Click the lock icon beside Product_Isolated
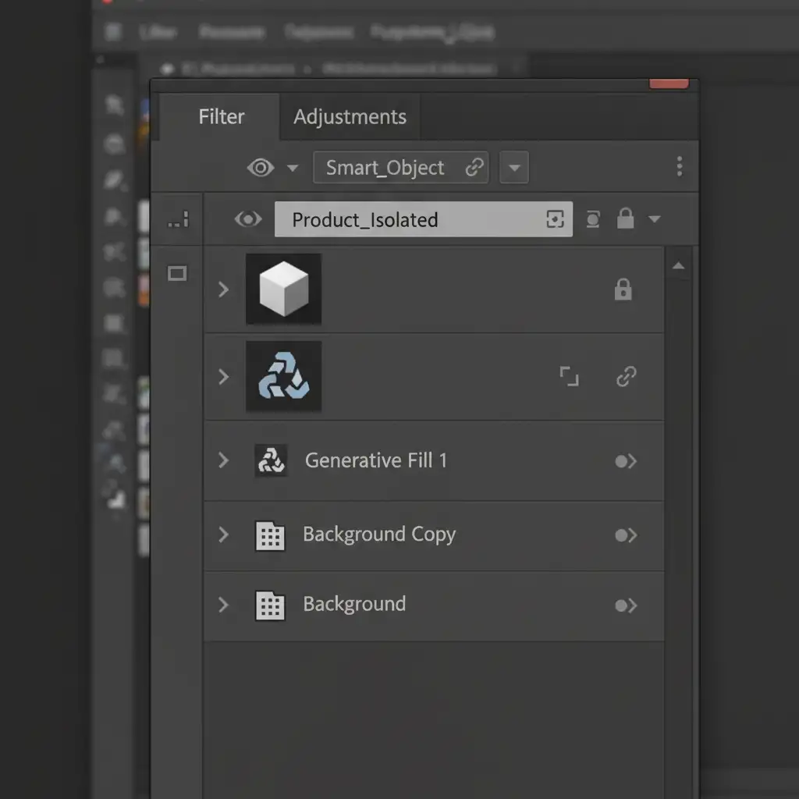 (x=625, y=219)
